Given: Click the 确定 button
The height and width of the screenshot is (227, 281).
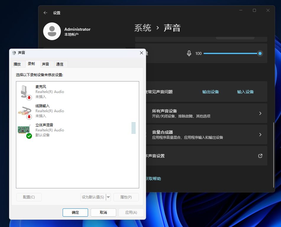Looking at the screenshot, I should coord(75,213).
